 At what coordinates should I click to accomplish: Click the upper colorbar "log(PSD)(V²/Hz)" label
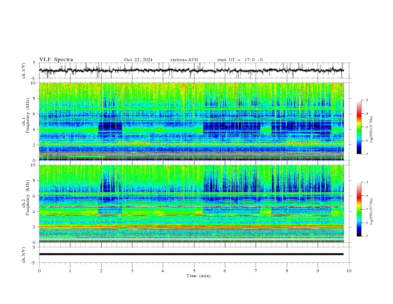click(x=371, y=129)
